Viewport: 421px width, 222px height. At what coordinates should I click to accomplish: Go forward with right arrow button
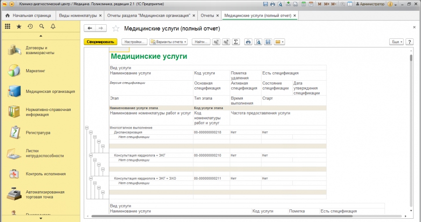(x=101, y=28)
